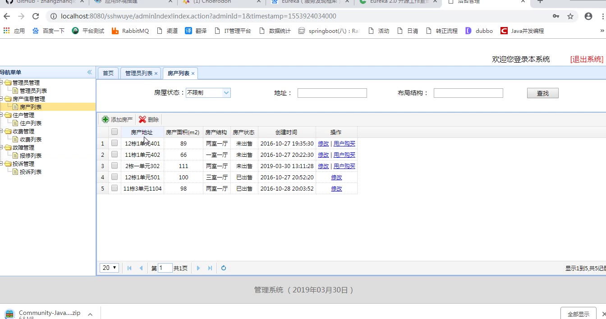Image resolution: width=606 pixels, height=319 pixels.
Task: Open download item options chevron
Action: (90, 314)
